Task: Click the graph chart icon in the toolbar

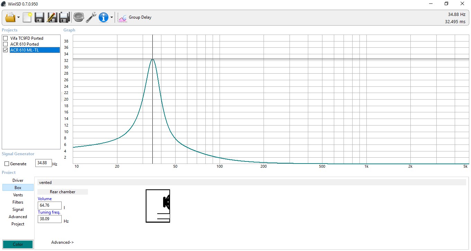Action: (x=123, y=17)
